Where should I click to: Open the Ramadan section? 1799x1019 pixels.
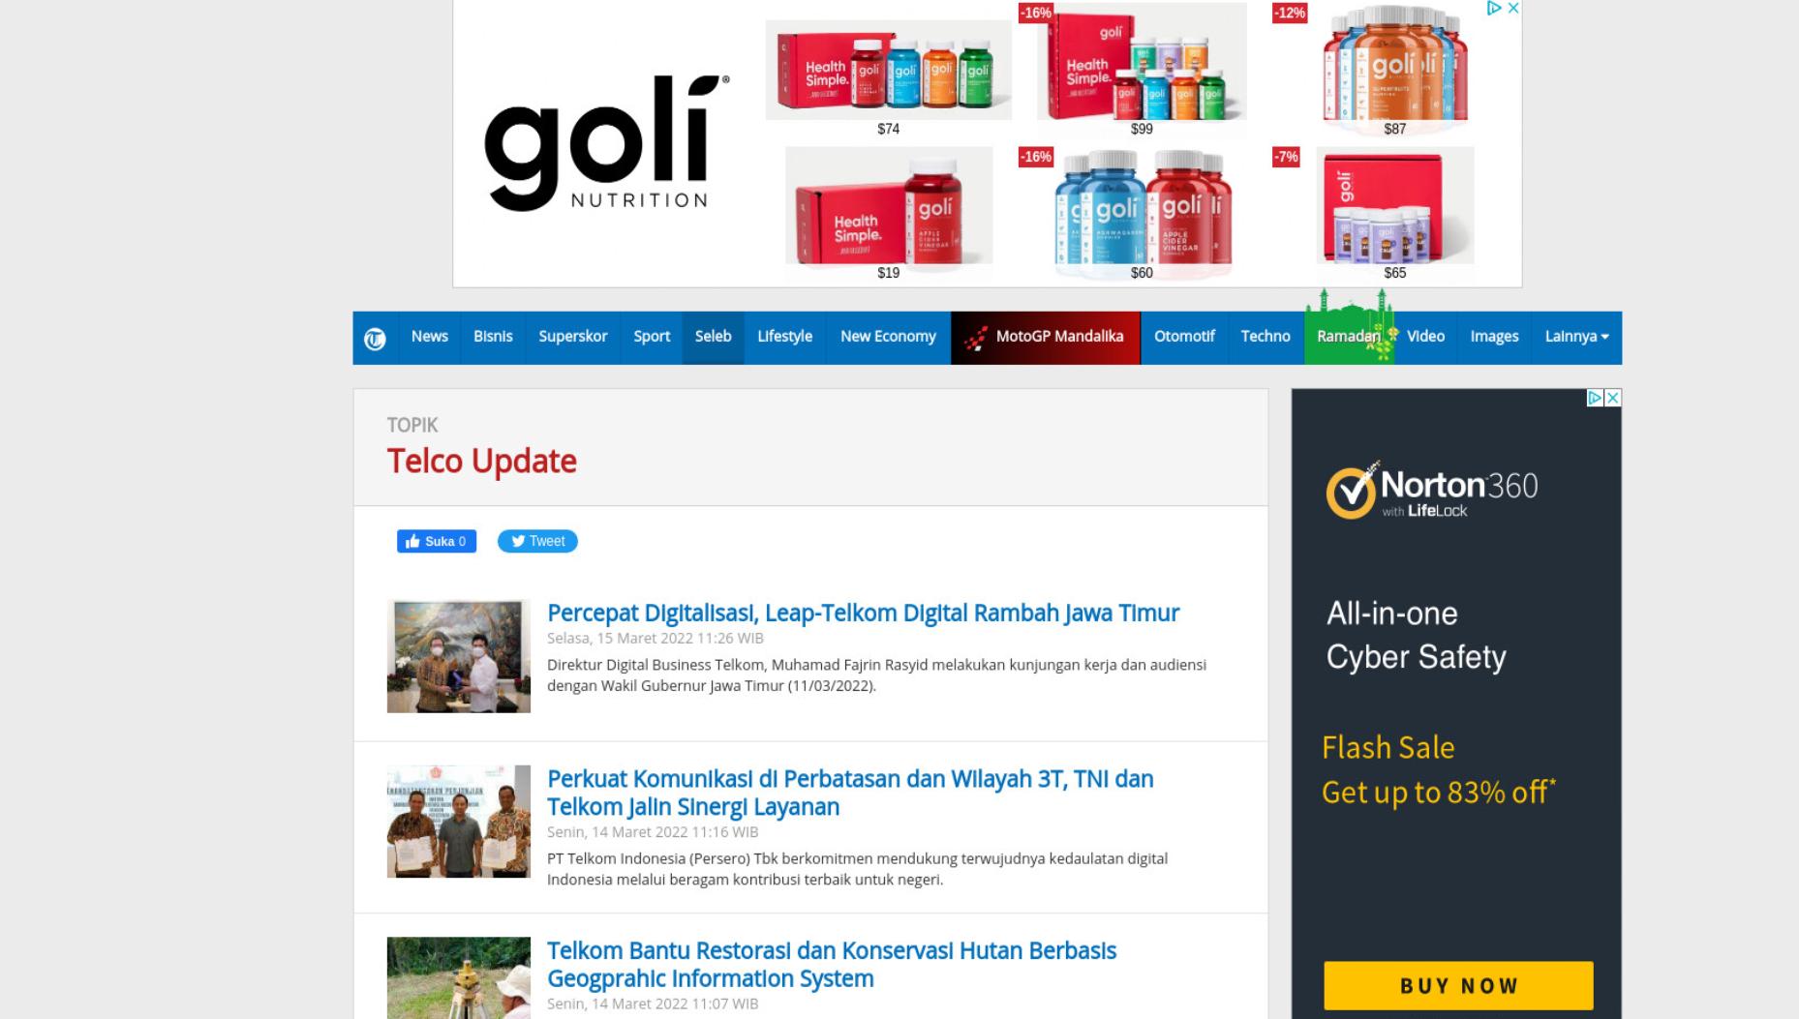tap(1349, 337)
